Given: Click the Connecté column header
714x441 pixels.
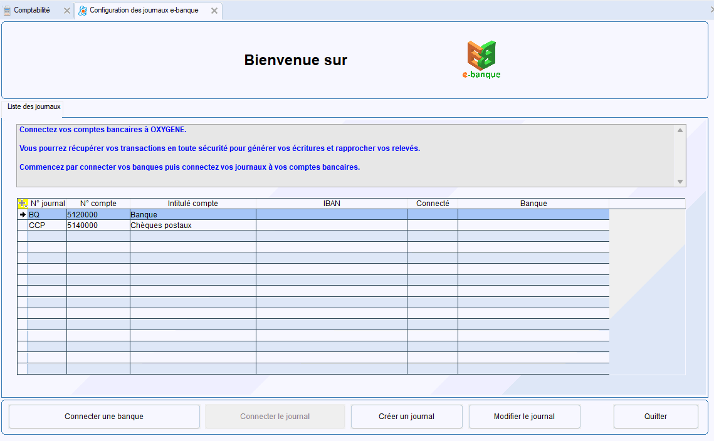Looking at the screenshot, I should pyautogui.click(x=433, y=204).
